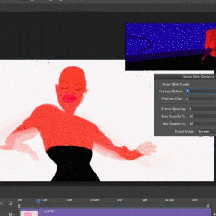Open the Blend Mode Screen dropdown

[x=206, y=131]
